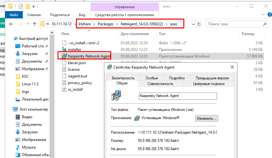
Task: Click klshare in the address path
Action: tap(85, 24)
